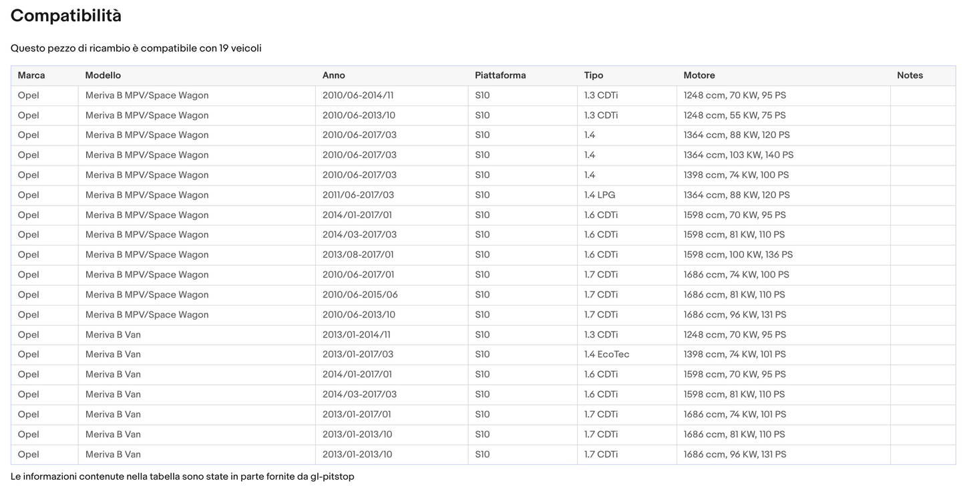Viewport: 965px width, 489px height.
Task: Select the Piattaforma column header
Action: tap(500, 75)
